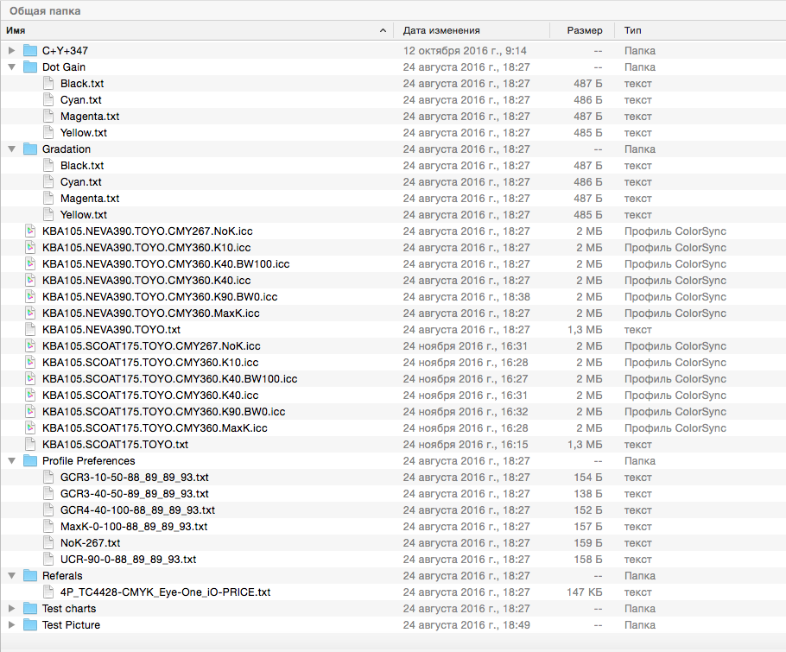Click the 147 КБ size value
This screenshot has width=786, height=652.
coord(585,592)
